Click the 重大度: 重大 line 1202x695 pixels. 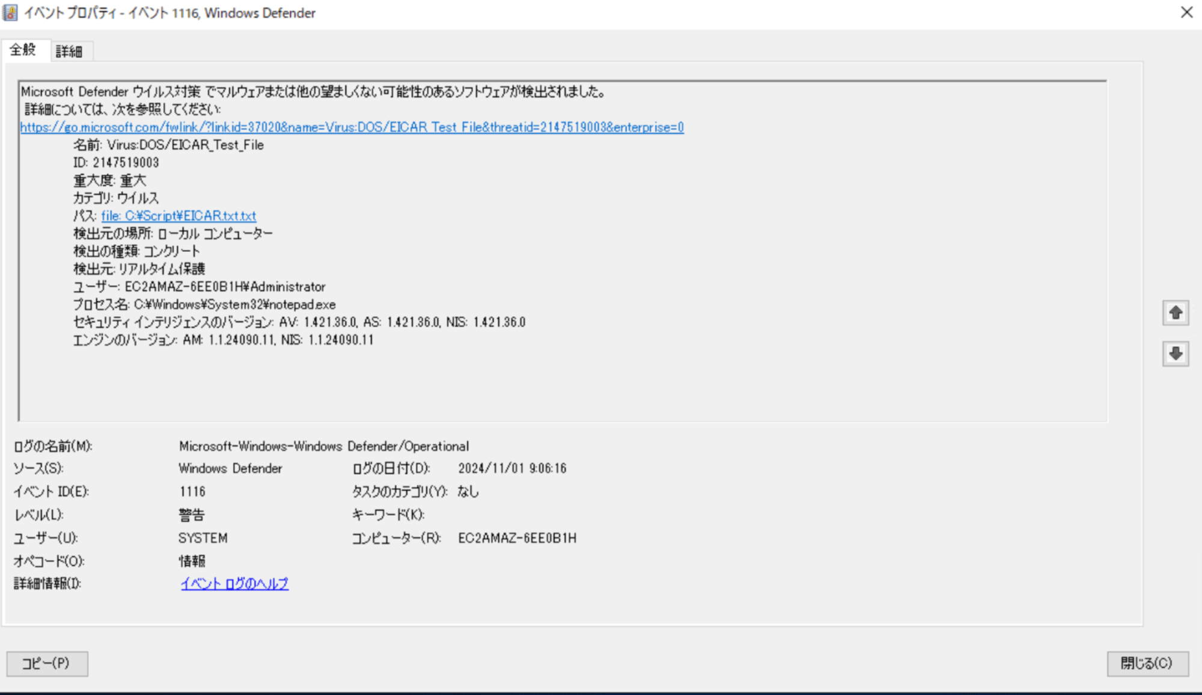pyautogui.click(x=109, y=180)
